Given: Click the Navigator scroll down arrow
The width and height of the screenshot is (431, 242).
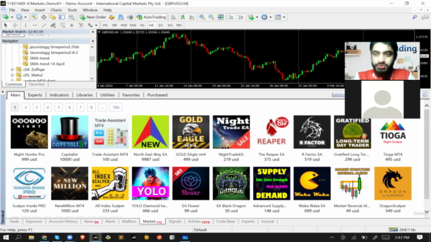Looking at the screenshot, I should (x=92, y=79).
